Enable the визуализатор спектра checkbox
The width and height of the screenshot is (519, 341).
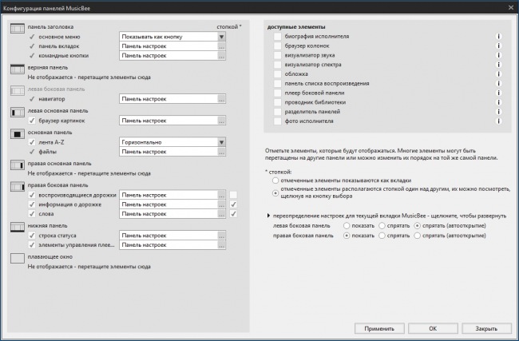point(277,65)
